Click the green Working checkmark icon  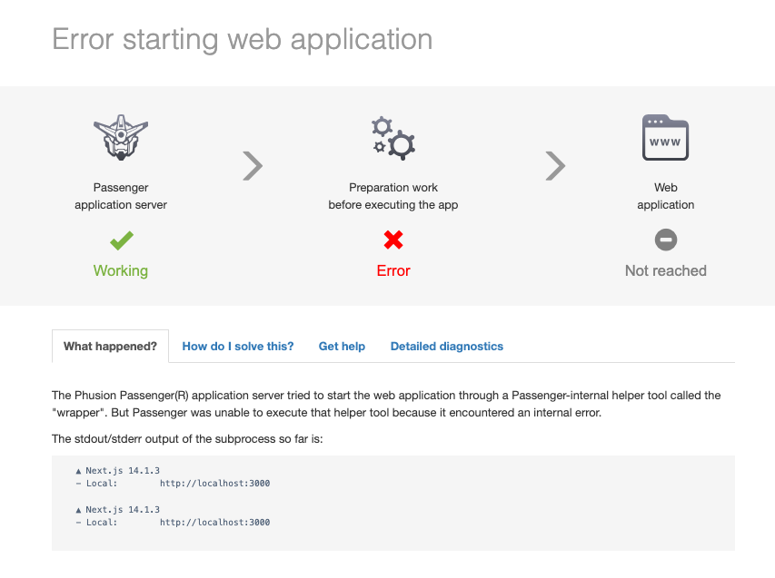[x=122, y=240]
